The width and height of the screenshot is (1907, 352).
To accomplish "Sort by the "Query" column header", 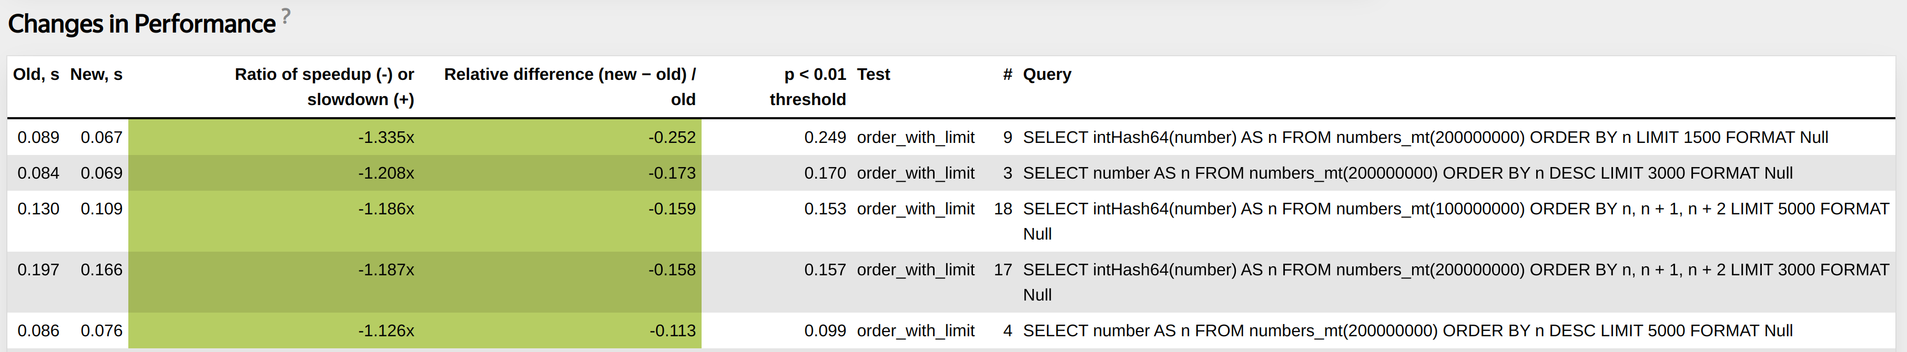I will [1047, 75].
